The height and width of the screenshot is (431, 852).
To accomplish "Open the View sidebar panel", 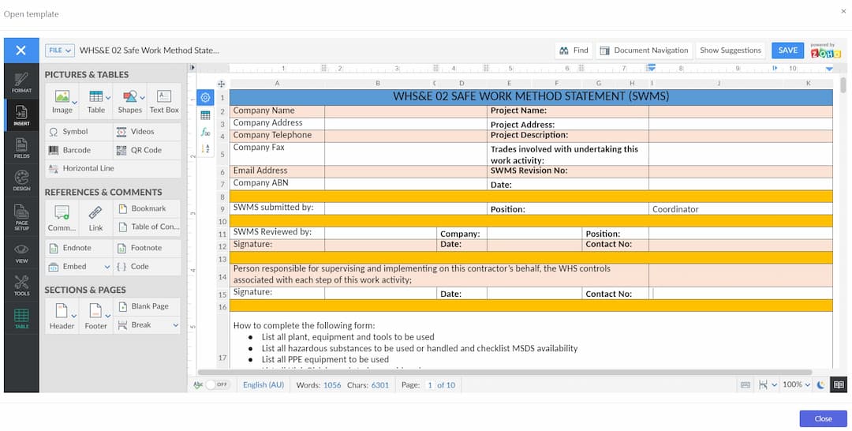I will point(21,253).
